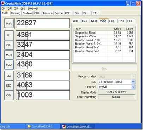The height and width of the screenshot is (130, 143).
Task: Switch to the Device tab
Action: click(59, 13)
